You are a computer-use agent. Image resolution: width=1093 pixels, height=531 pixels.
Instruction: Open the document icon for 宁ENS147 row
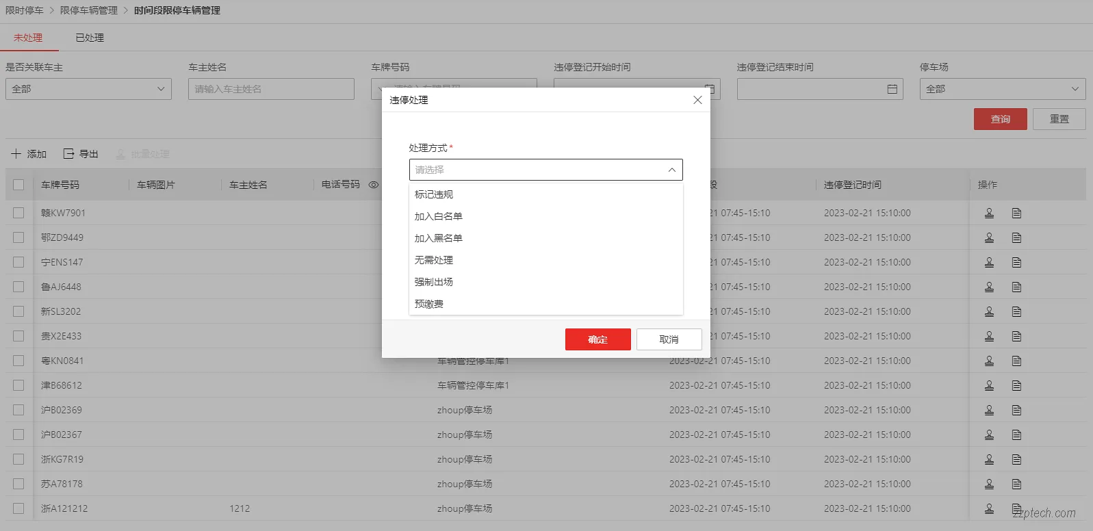coord(1016,262)
